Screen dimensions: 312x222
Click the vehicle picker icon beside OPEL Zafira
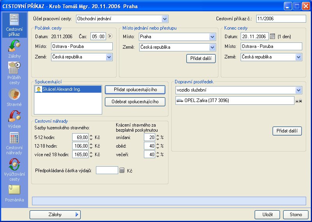click(x=299, y=101)
